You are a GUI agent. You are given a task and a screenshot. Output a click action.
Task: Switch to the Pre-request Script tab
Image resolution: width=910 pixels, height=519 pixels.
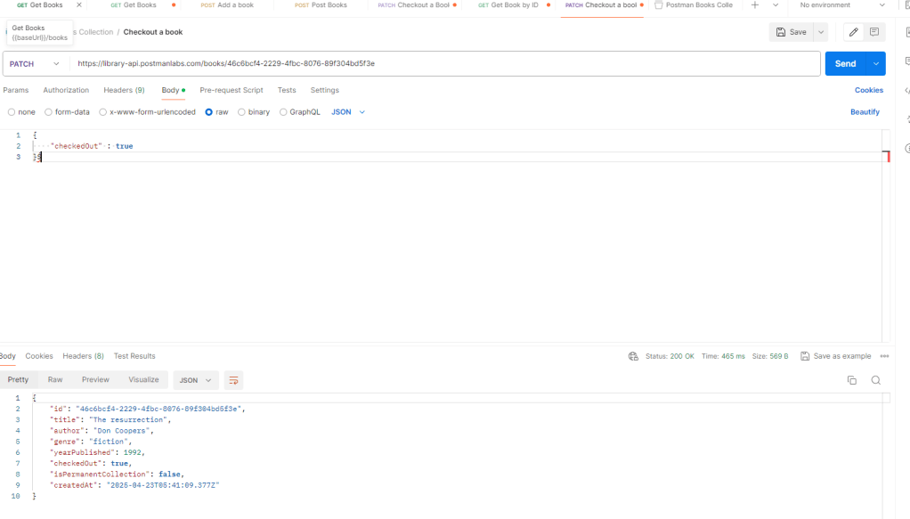click(232, 90)
